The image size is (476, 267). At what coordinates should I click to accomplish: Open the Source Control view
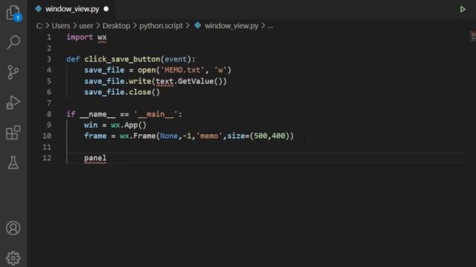(13, 73)
